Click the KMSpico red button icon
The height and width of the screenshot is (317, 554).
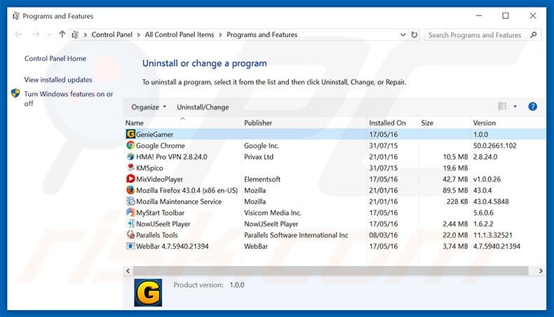[x=130, y=168]
